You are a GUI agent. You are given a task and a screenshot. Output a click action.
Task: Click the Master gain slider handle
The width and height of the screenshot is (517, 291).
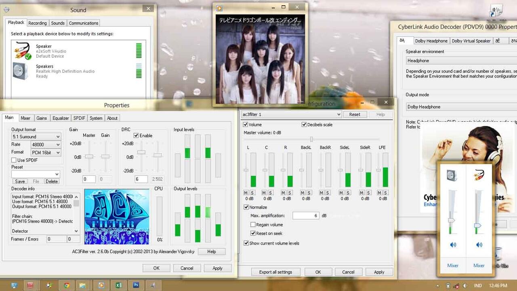[89, 156]
